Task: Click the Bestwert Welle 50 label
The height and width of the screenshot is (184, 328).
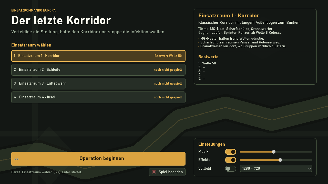Action: click(x=168, y=56)
